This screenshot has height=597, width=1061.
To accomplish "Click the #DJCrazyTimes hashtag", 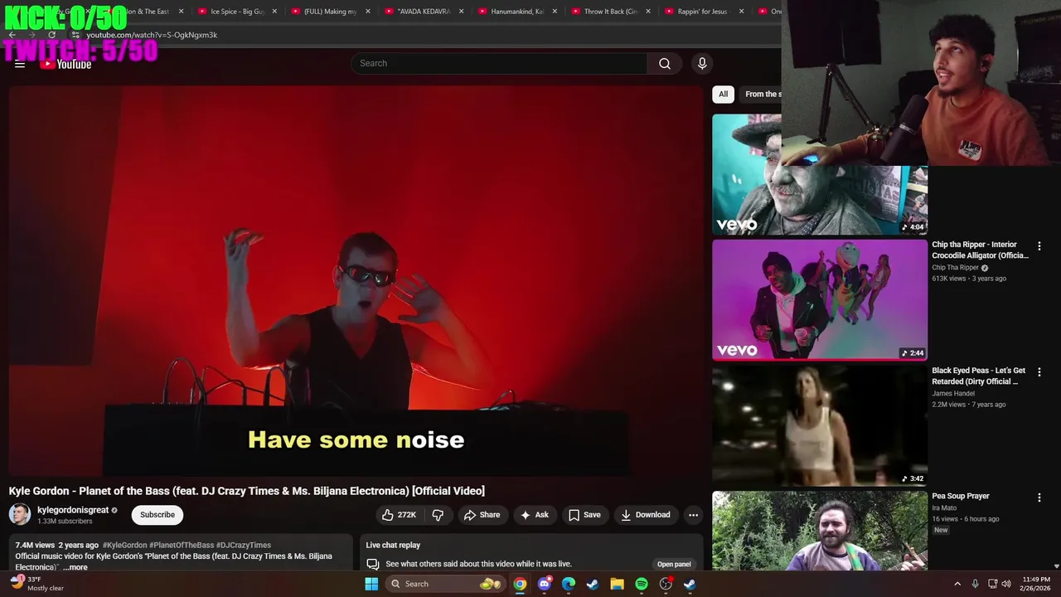I will 244,546.
